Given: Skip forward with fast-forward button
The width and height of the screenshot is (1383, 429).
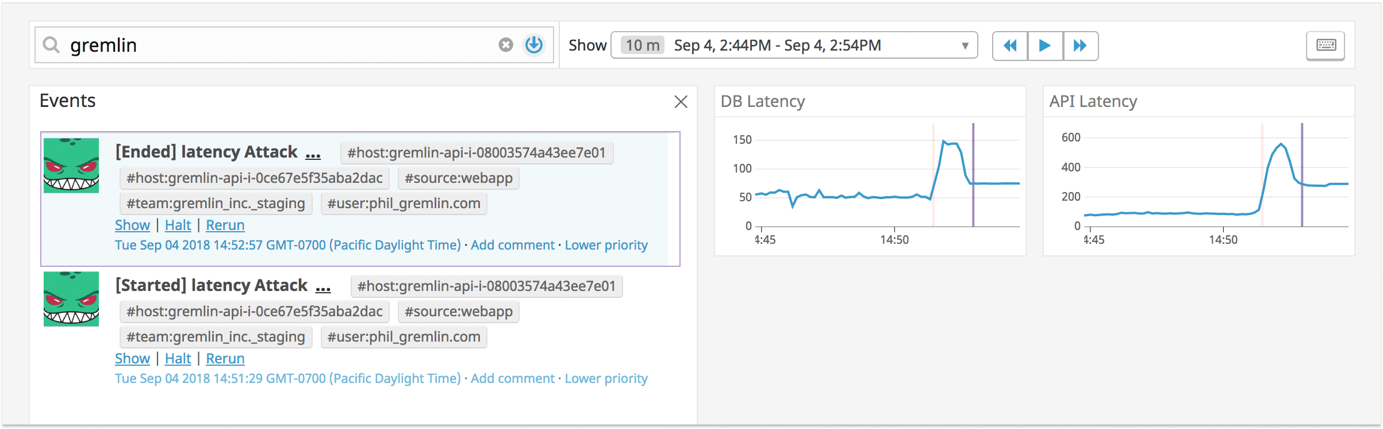Looking at the screenshot, I should coord(1081,45).
